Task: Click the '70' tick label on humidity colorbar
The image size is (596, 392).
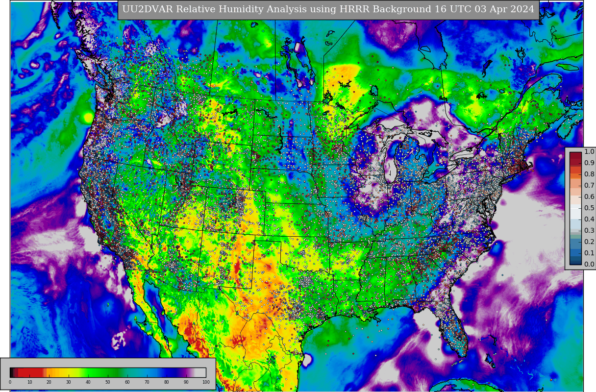Action: 147,382
